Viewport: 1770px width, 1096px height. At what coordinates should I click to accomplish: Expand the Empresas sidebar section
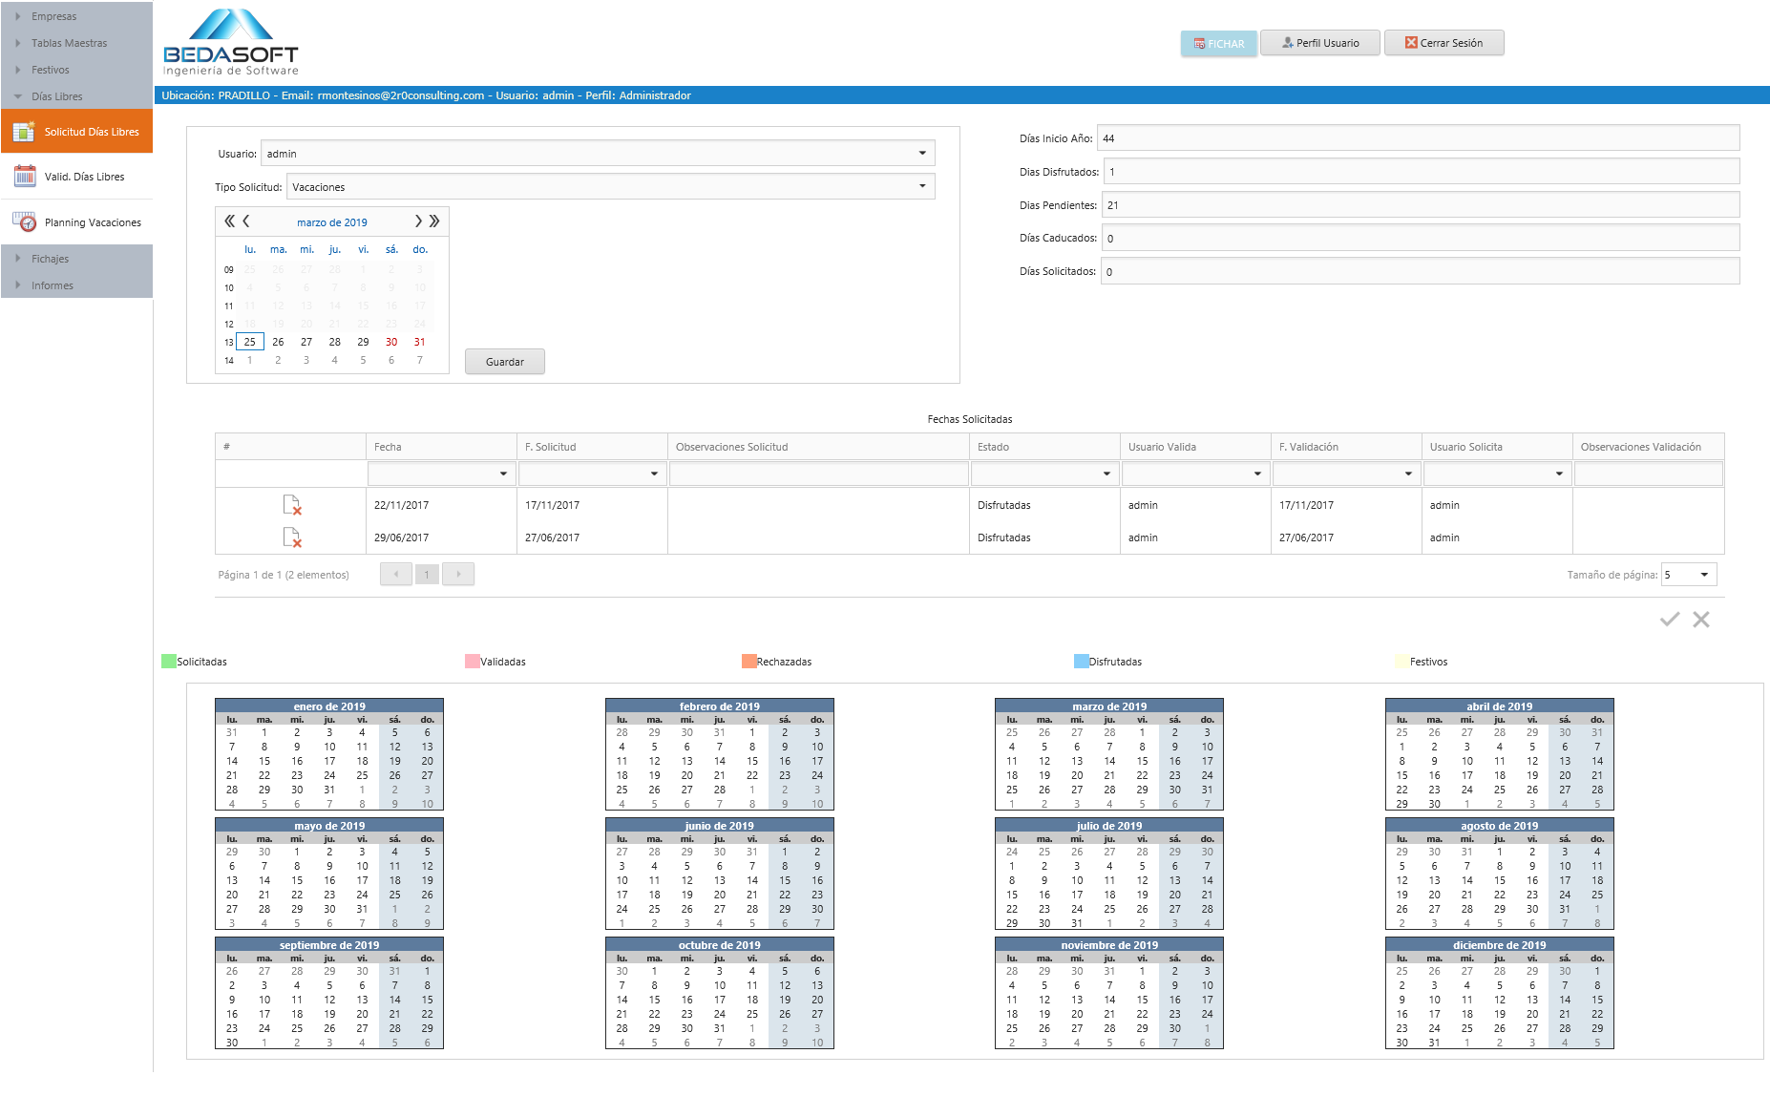tap(53, 16)
